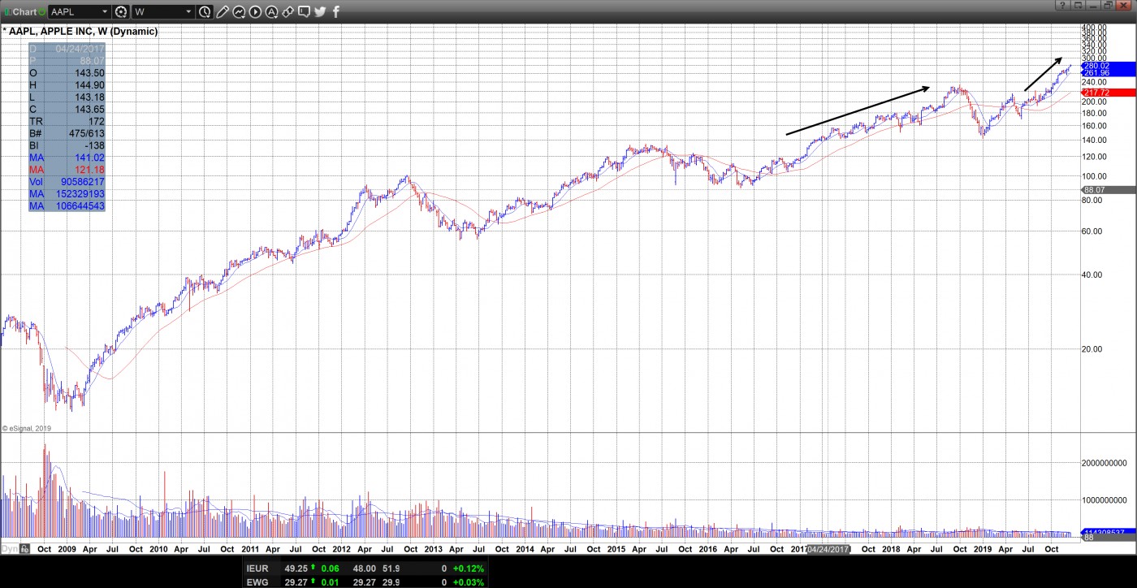Click the bar replay play icon
This screenshot has height=588, width=1137.
click(256, 11)
